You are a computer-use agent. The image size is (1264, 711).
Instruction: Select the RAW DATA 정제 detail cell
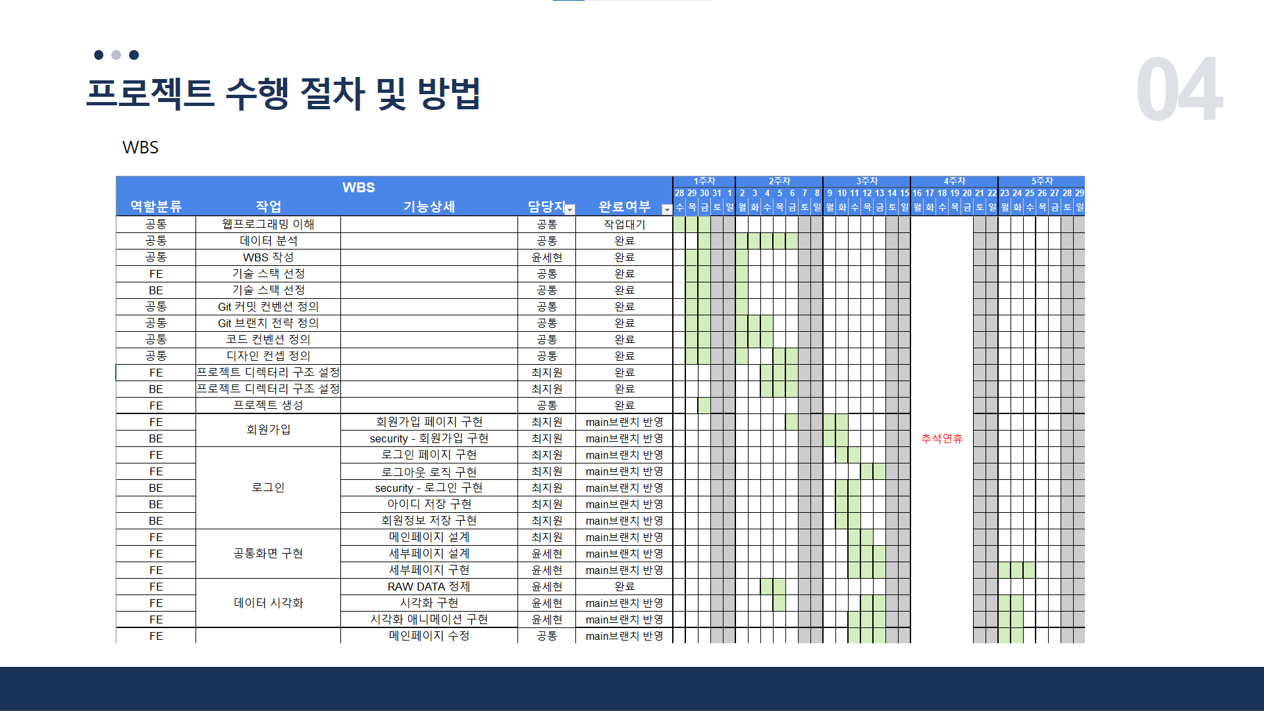pyautogui.click(x=429, y=587)
